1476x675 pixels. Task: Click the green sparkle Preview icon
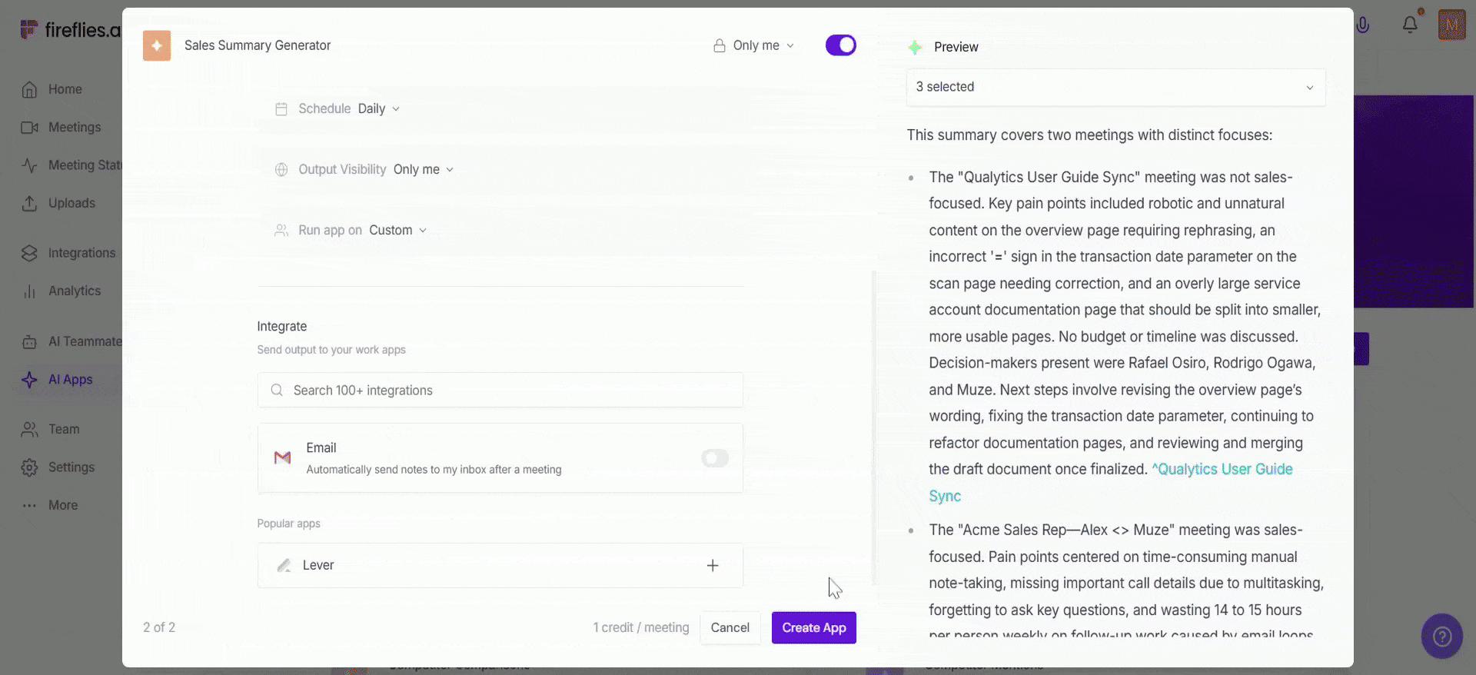[x=915, y=47]
